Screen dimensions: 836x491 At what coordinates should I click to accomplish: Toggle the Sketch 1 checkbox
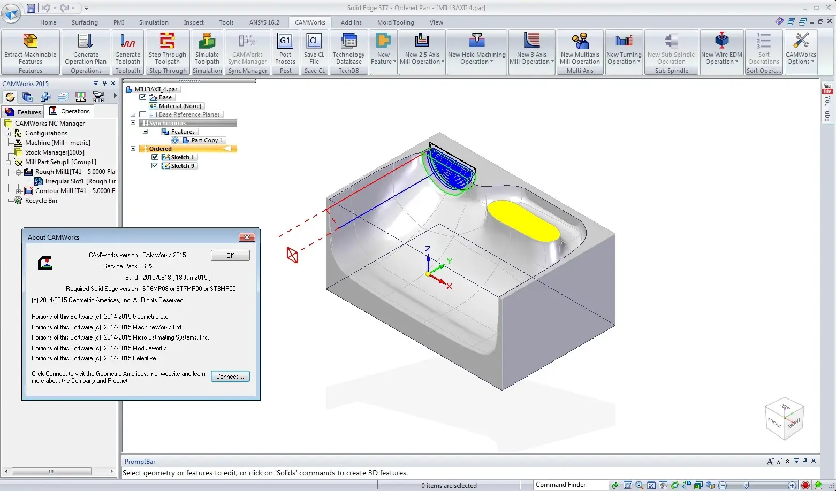pyautogui.click(x=155, y=157)
